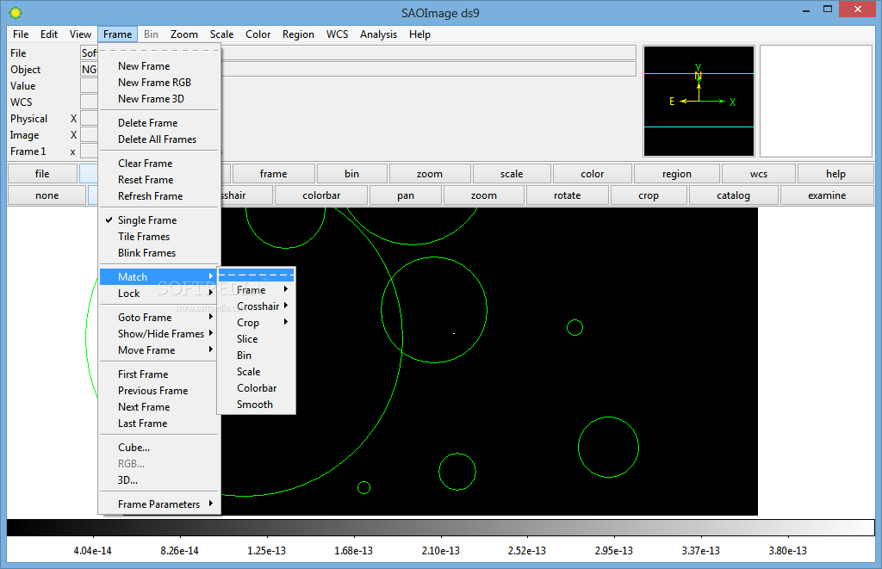Select Scale in Match submenu
Image resolution: width=882 pixels, height=569 pixels.
point(257,371)
